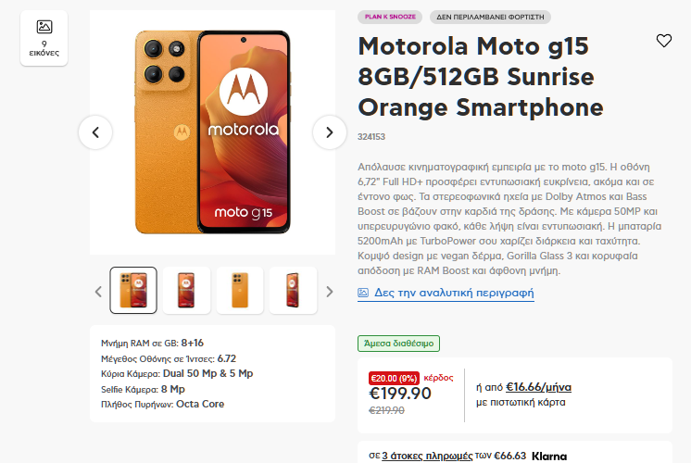Click the 'Άμεσα διαθέσιμο' availability badge

pyautogui.click(x=398, y=344)
